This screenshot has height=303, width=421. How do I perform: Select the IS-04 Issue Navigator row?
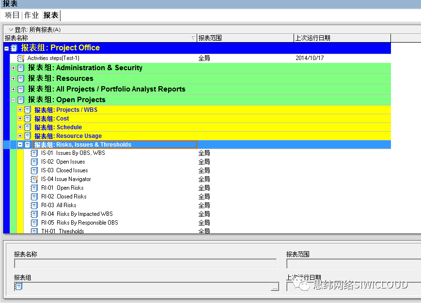coord(207,179)
